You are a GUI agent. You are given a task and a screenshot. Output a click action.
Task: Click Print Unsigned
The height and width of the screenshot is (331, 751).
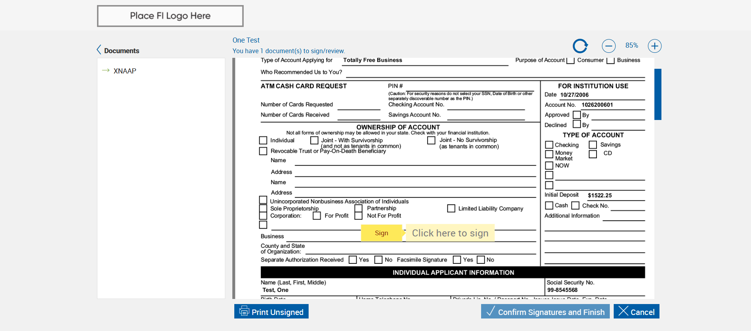[271, 311]
